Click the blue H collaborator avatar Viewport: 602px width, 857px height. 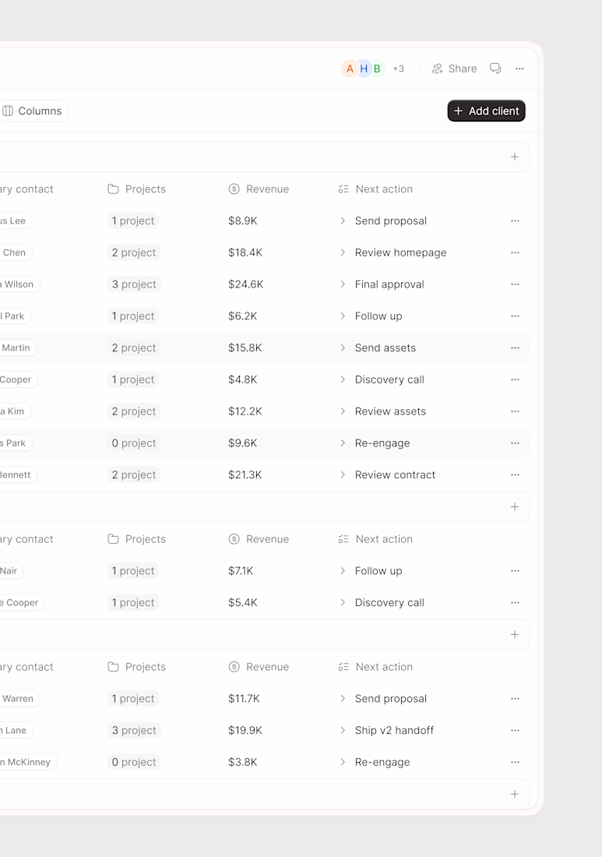(x=363, y=69)
